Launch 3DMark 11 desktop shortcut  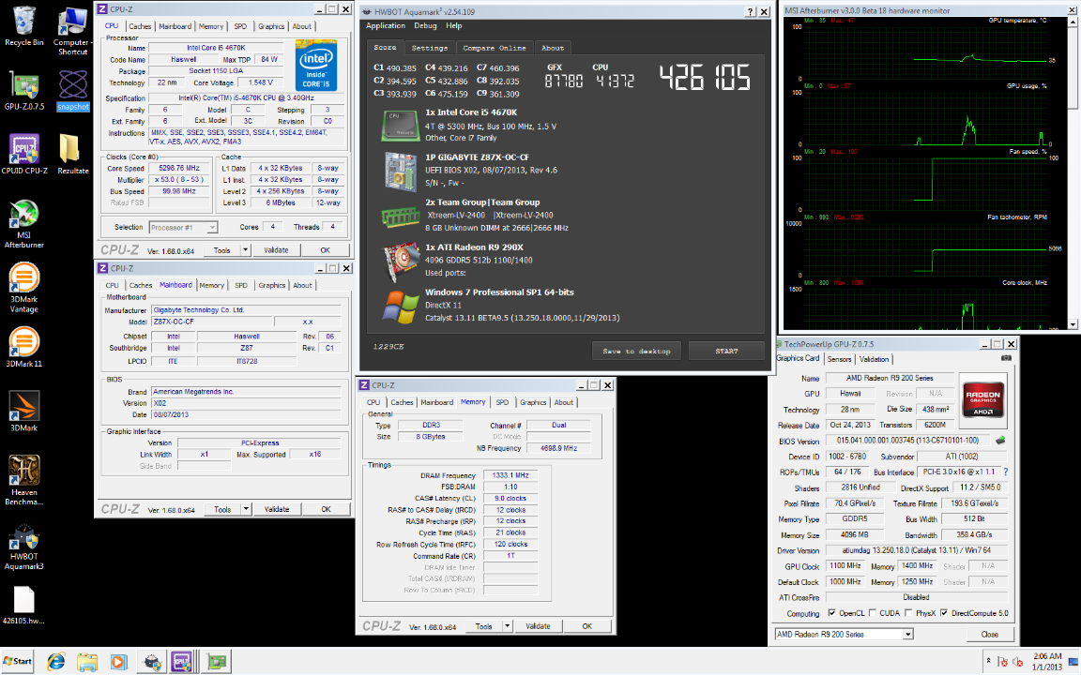24,347
